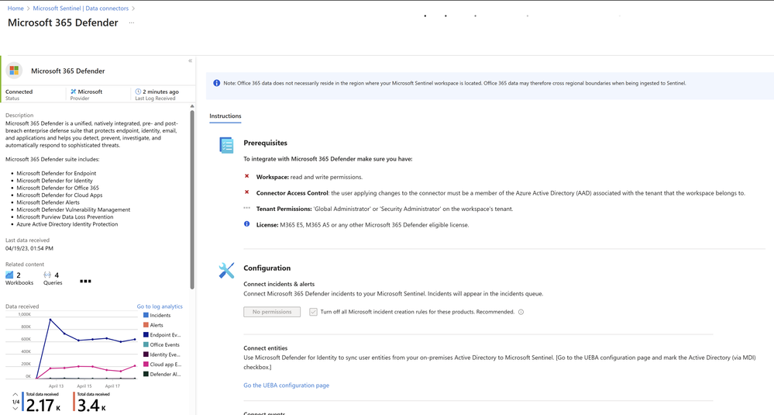Click the 'Connected' status text
The width and height of the screenshot is (774, 415).
(19, 92)
